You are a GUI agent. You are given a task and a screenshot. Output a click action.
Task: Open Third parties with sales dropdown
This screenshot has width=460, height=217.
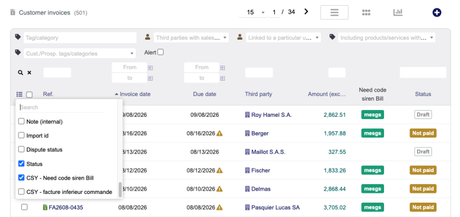(191, 37)
